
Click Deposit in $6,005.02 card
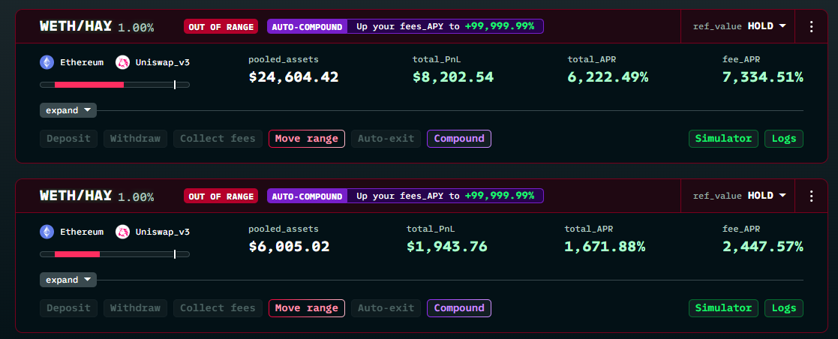(68, 308)
